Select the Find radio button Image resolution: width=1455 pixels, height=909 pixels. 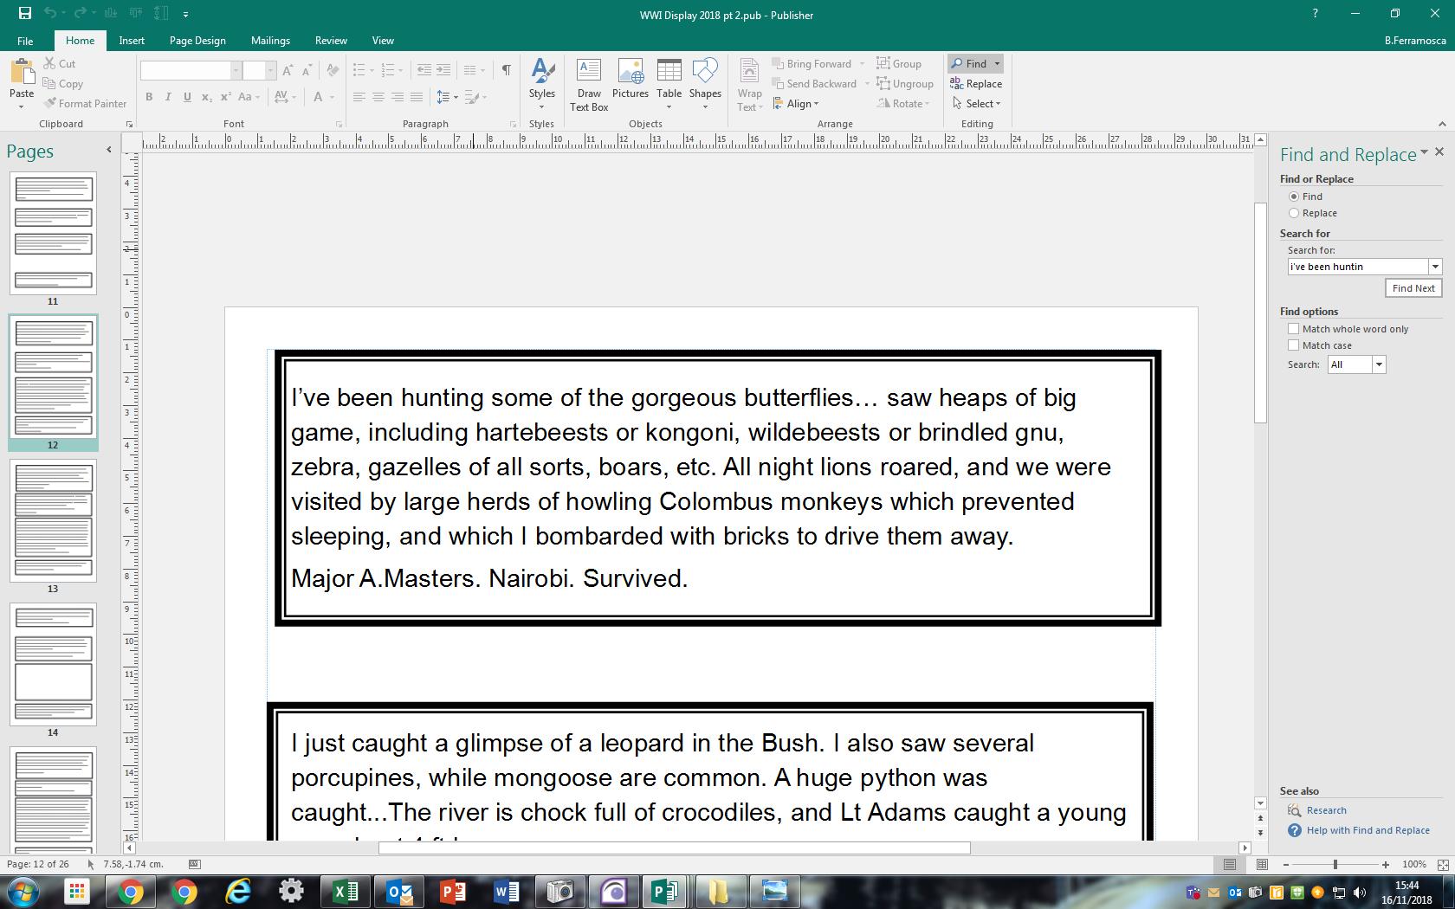(1294, 197)
